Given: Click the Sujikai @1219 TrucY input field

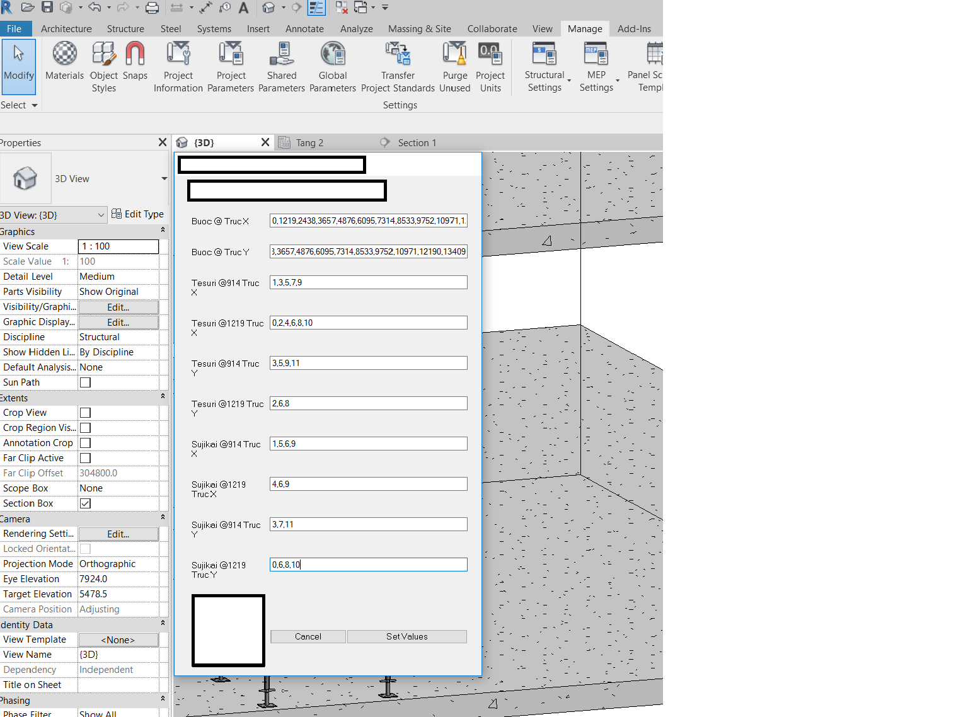Looking at the screenshot, I should tap(368, 565).
